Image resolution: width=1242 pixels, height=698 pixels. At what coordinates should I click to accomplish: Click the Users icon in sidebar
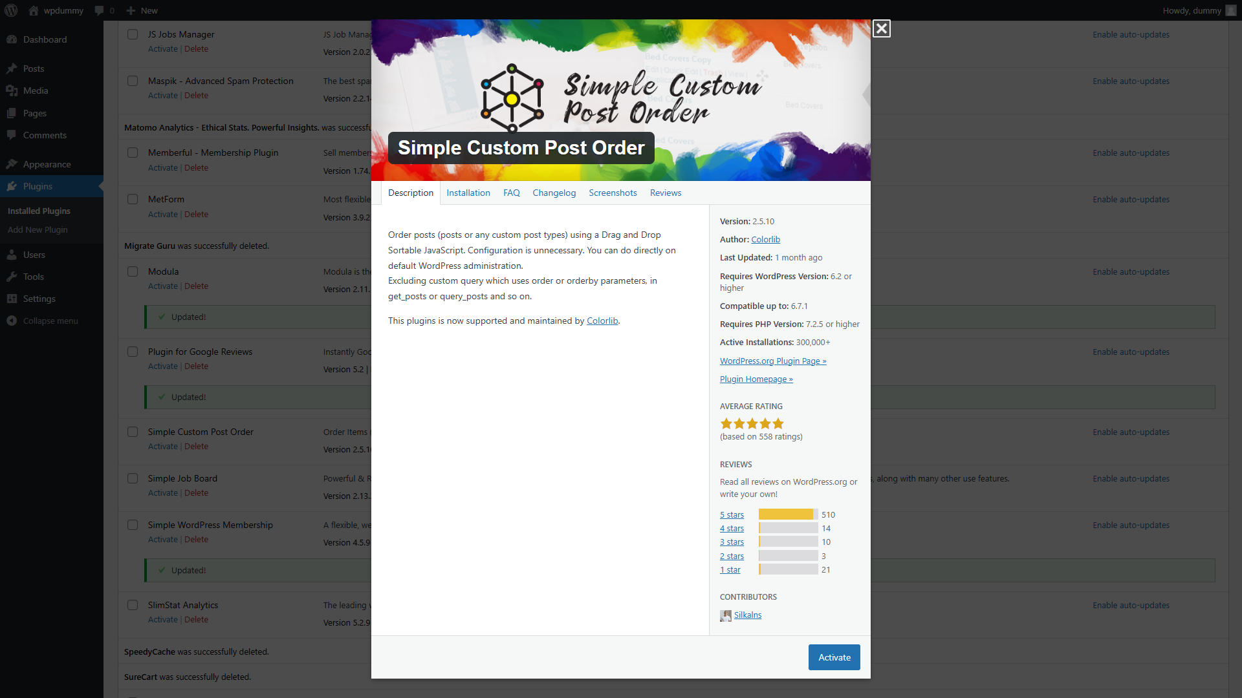12,255
